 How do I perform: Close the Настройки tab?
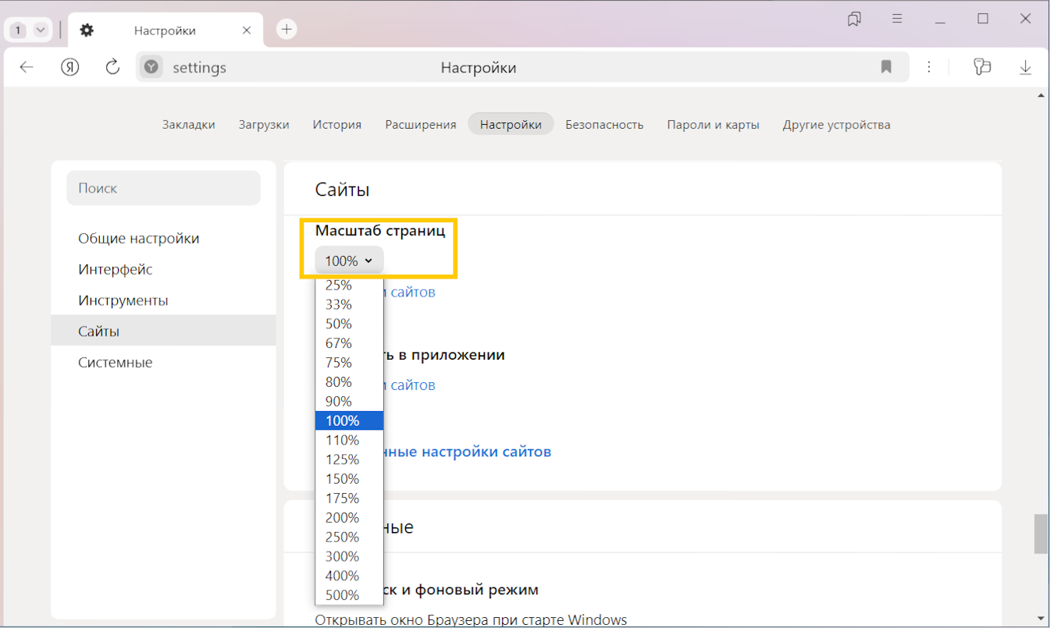(247, 30)
